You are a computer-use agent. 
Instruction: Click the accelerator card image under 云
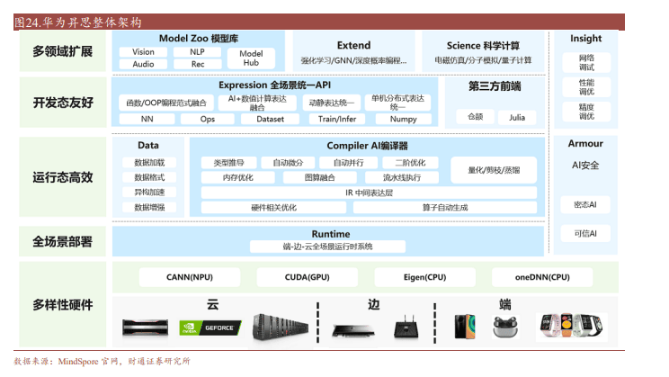point(145,328)
